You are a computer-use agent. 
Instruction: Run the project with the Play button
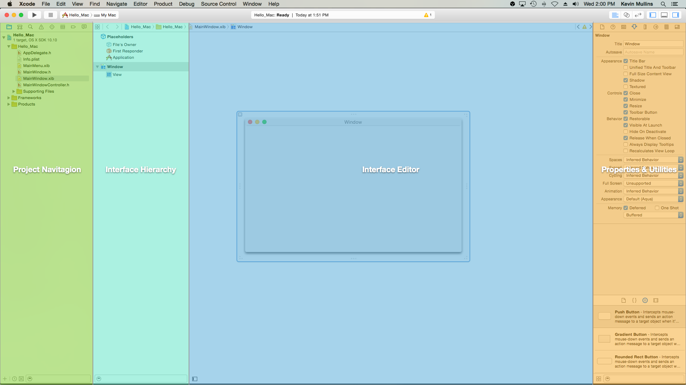(34, 15)
